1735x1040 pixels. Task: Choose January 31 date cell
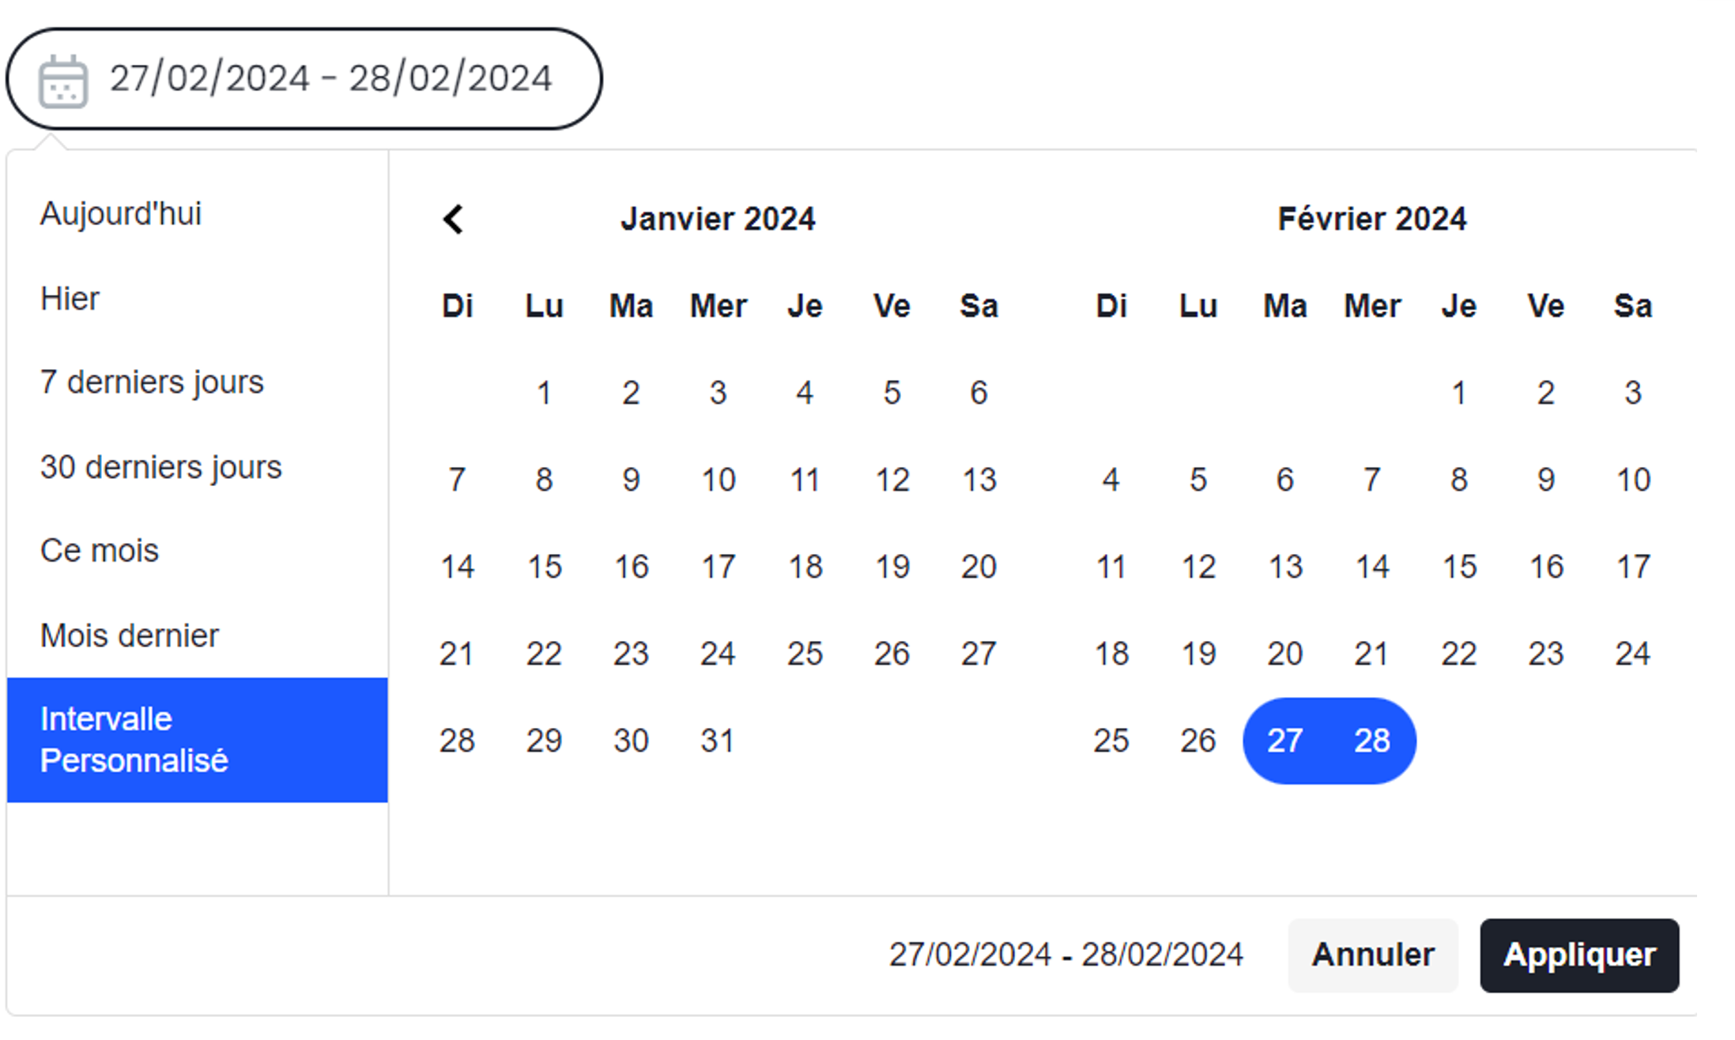718,740
